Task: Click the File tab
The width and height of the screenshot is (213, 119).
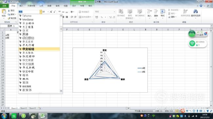Action: click(4, 6)
